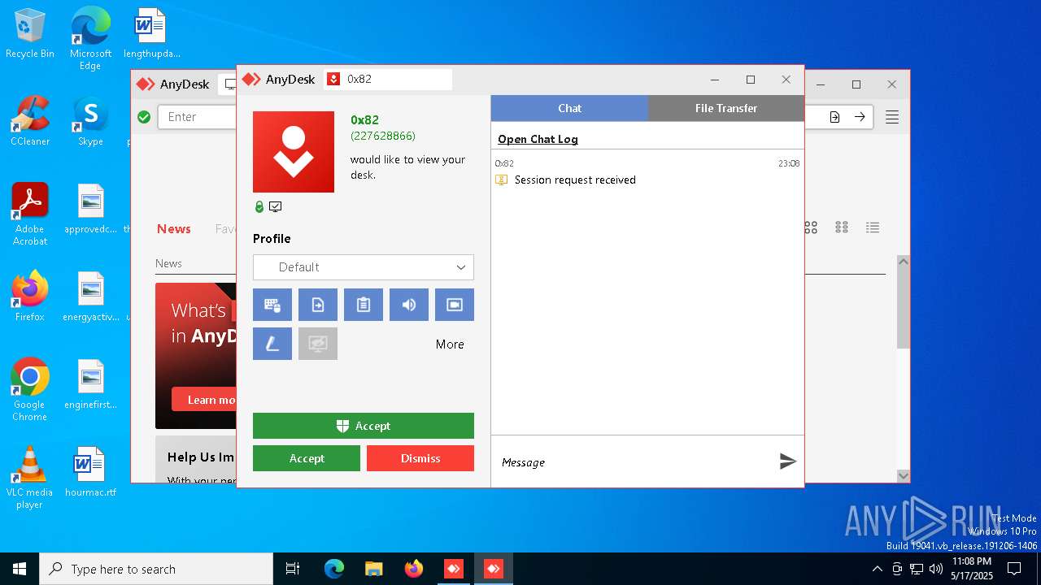Switch to the File Transfer tab
Viewport: 1041px width, 585px height.
(726, 108)
